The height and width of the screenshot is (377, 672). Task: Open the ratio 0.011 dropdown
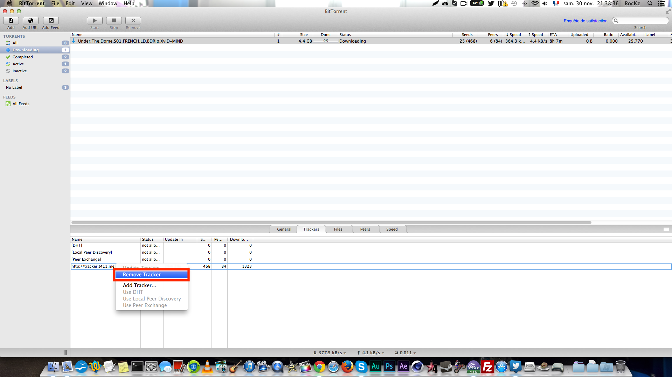pyautogui.click(x=405, y=353)
